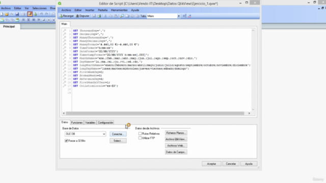This screenshot has width=326, height=183.
Task: Click the sheet properties icon in the second main toolbar row
Action: tap(17, 20)
